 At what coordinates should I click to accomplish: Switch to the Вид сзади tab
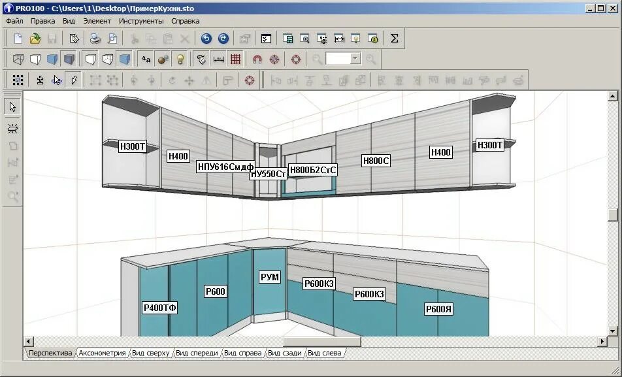(x=284, y=353)
